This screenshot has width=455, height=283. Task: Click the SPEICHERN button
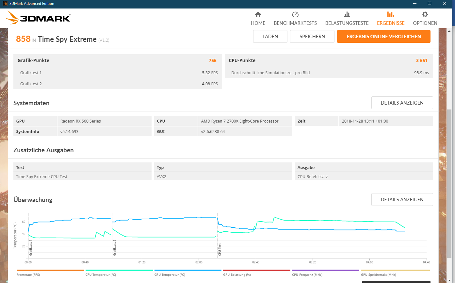click(312, 37)
